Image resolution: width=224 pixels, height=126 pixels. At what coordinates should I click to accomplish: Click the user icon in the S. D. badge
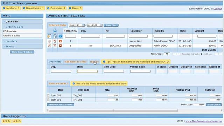coord(4,121)
